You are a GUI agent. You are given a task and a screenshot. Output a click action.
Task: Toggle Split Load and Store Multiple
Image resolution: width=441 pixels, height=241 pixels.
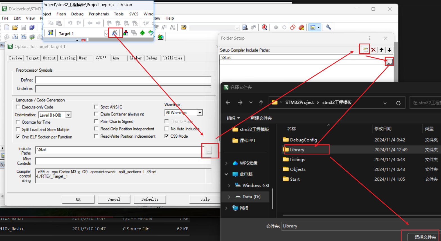(x=18, y=129)
